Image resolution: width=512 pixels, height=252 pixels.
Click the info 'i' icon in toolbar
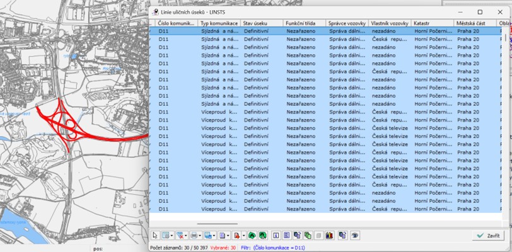tap(276, 235)
